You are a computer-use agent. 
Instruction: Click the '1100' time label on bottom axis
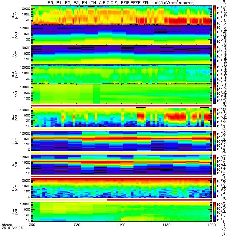(121, 225)
